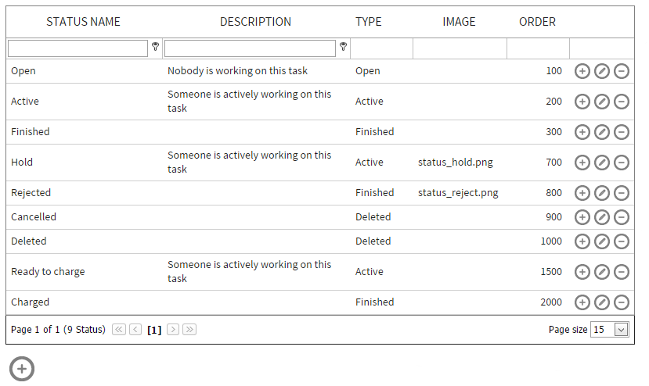Remove the Rejected status row
Image resolution: width=649 pixels, height=386 pixels.
(x=621, y=193)
